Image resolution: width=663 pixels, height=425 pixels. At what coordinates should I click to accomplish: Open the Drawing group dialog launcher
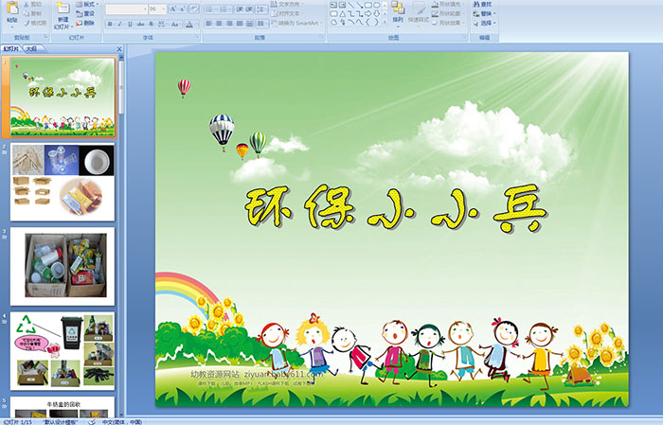click(x=465, y=37)
